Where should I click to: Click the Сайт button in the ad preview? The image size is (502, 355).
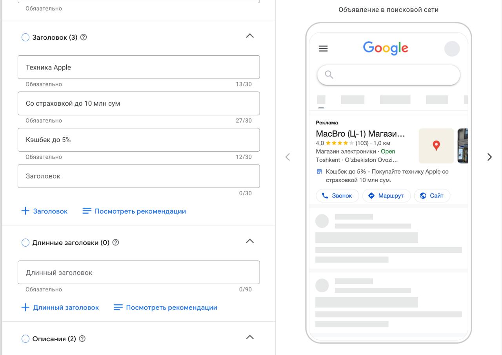click(x=432, y=196)
